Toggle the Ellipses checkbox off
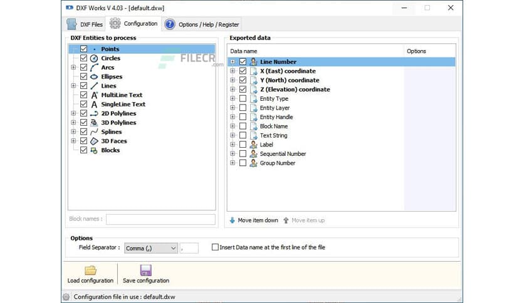Image resolution: width=524 pixels, height=303 pixels. point(83,76)
